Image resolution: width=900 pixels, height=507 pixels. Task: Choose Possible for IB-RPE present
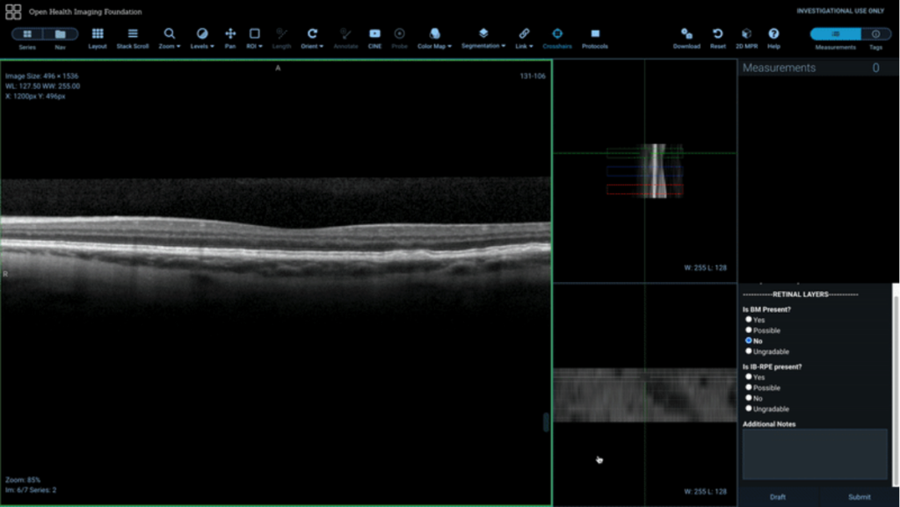tap(749, 387)
